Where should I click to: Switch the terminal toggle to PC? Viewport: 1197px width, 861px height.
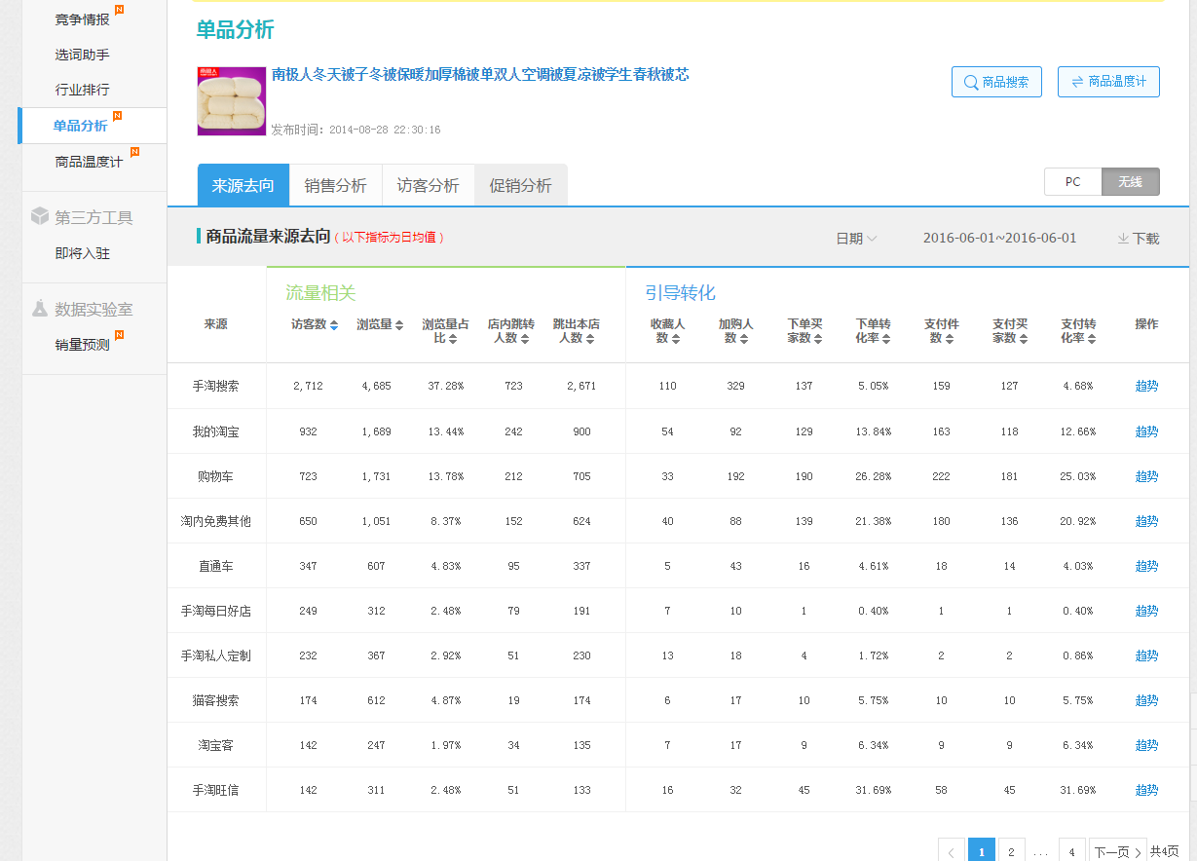[1072, 182]
